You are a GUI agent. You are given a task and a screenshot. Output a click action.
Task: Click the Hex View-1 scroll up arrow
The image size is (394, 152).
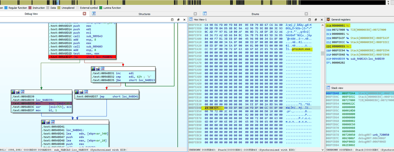tap(322, 25)
